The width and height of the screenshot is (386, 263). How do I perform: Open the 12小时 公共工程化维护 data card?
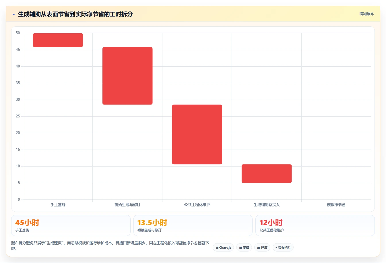click(x=315, y=225)
